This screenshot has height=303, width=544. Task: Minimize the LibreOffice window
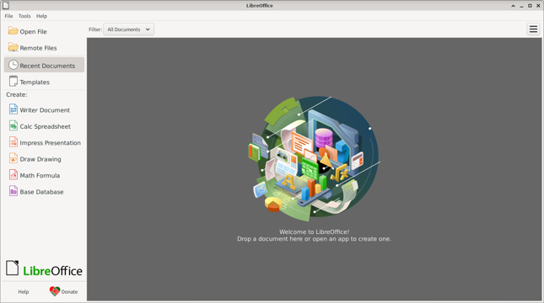pyautogui.click(x=521, y=6)
